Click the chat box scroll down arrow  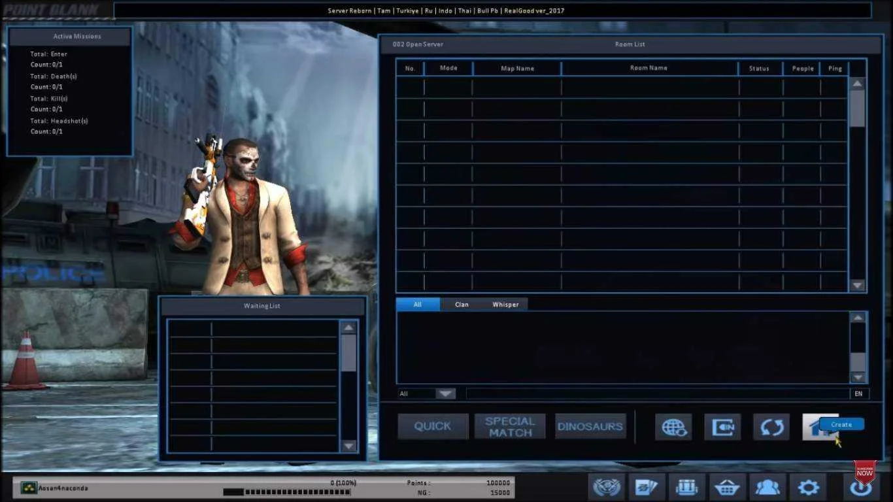click(858, 377)
